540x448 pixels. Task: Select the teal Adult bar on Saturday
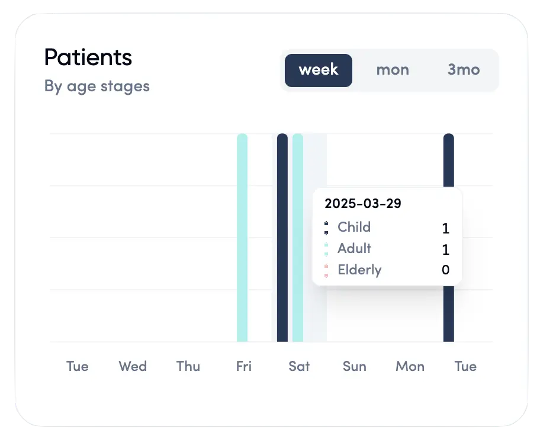tap(297, 237)
